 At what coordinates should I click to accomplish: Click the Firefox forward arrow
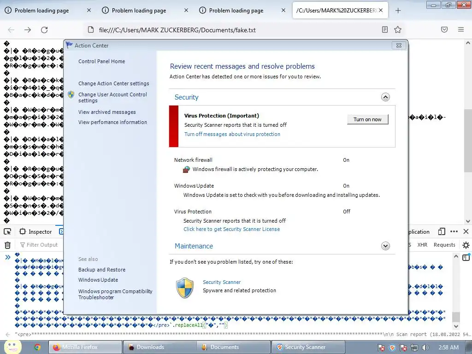[28, 30]
